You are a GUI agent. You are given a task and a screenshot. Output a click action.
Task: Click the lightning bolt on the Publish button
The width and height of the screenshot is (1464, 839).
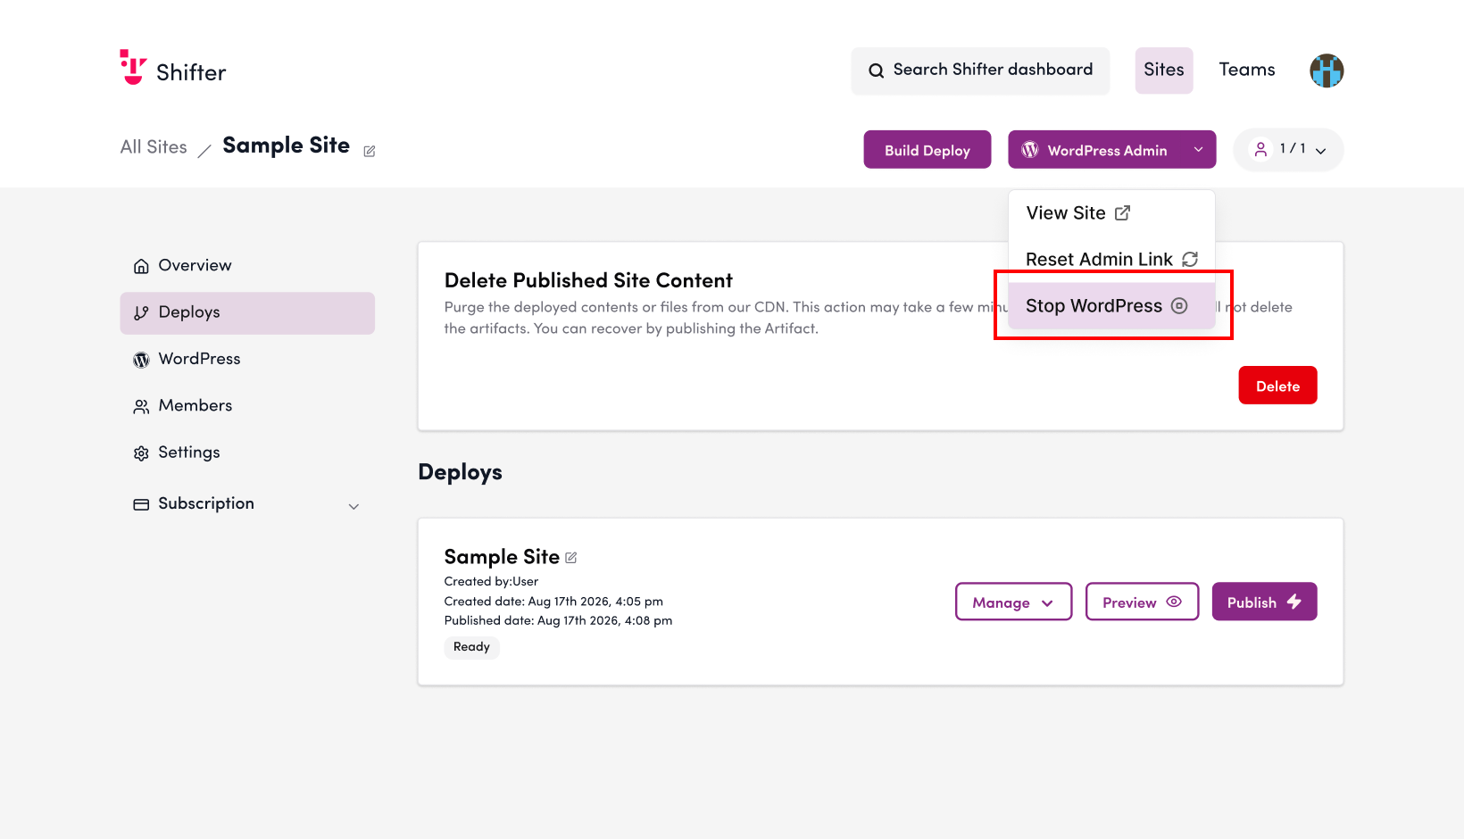tap(1294, 602)
